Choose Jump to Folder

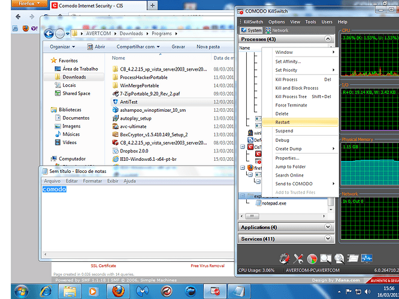pos(300,167)
